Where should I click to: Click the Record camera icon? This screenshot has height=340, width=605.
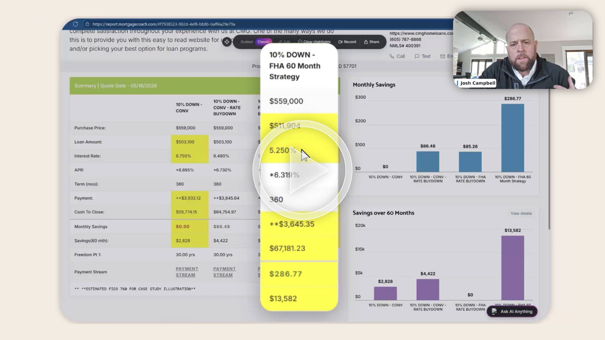tap(340, 42)
